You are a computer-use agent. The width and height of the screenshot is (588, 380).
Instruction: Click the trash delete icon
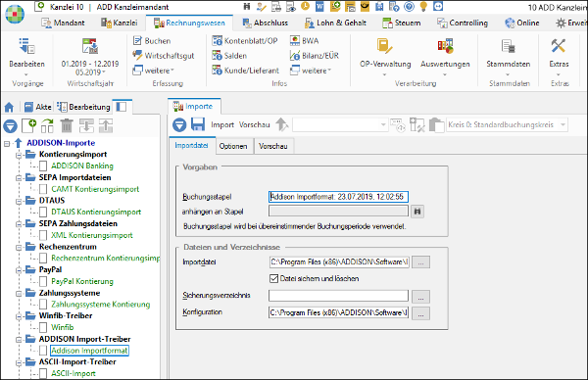67,126
